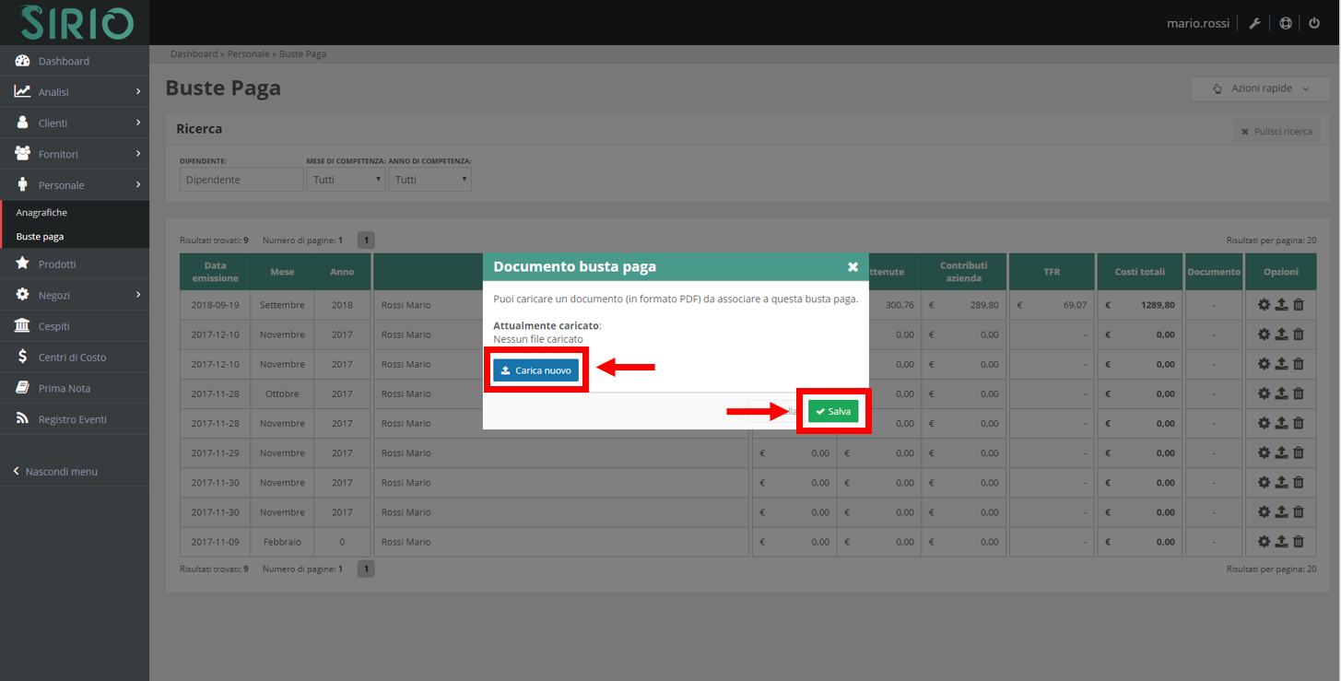Click trash icon in Settembre 2018 row
Viewport: 1341px width, 681px height.
[x=1299, y=305]
